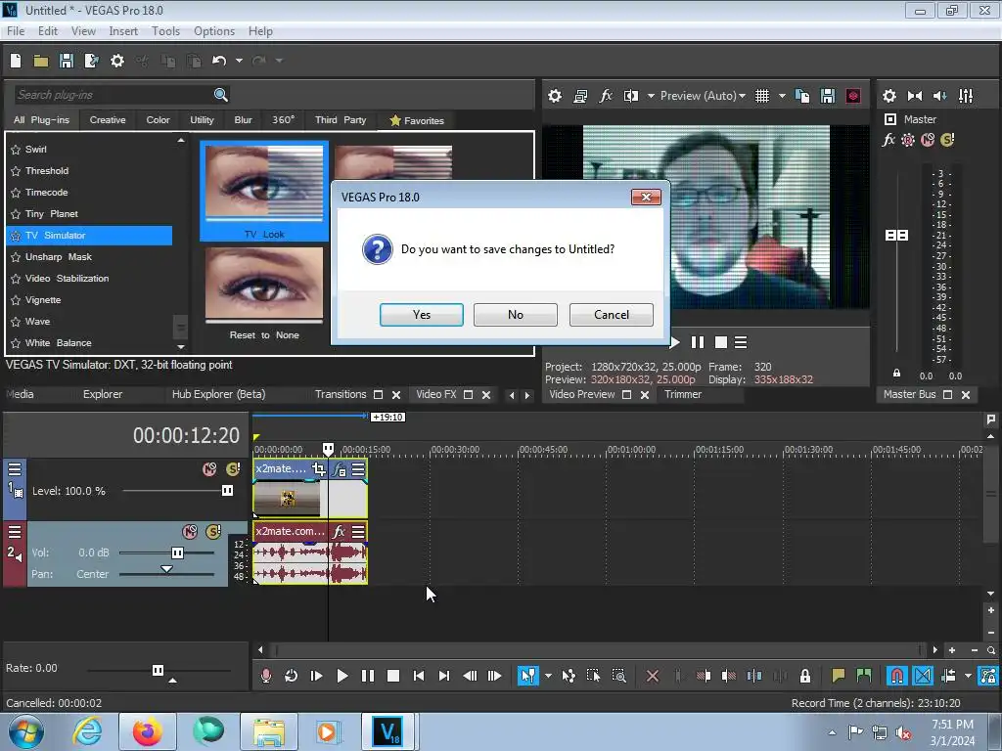
Task: Mute video track 1
Action: pos(209,469)
